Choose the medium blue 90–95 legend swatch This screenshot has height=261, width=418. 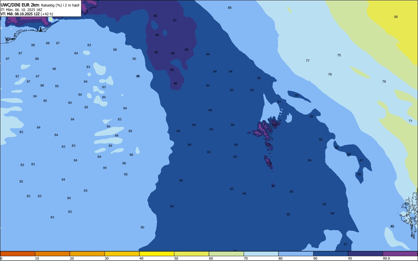[x=330, y=254]
